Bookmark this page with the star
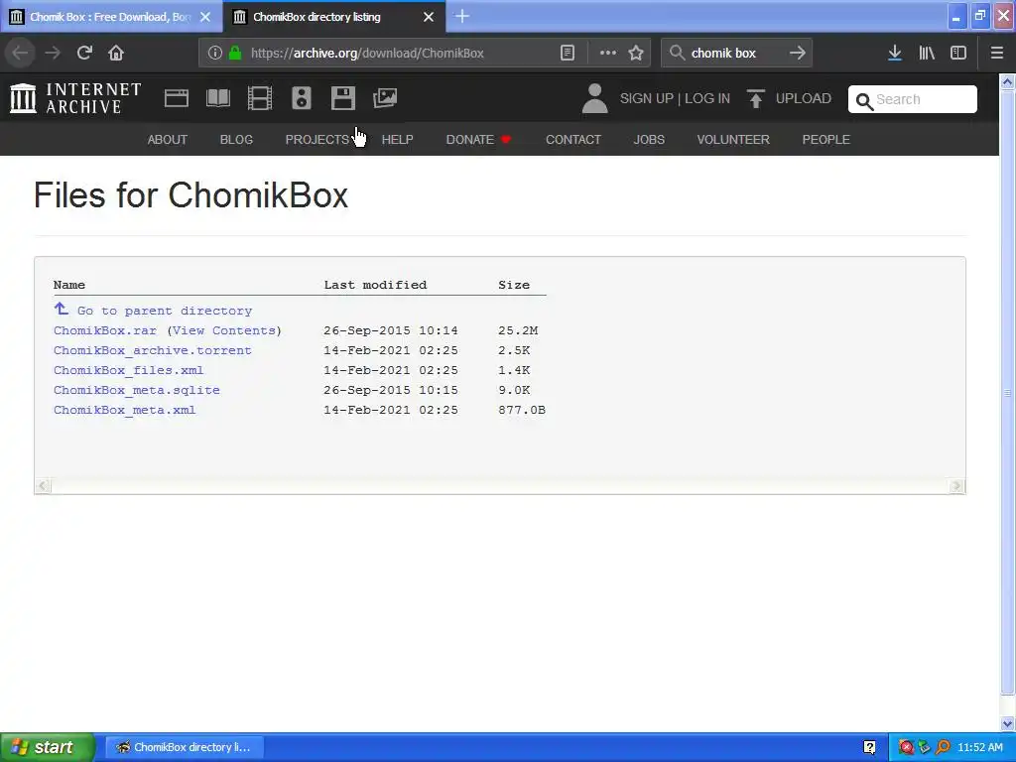 pyautogui.click(x=636, y=54)
